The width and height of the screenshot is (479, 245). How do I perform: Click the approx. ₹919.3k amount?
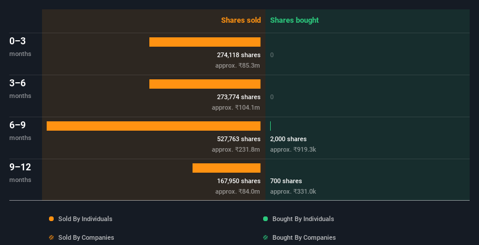coord(293,149)
